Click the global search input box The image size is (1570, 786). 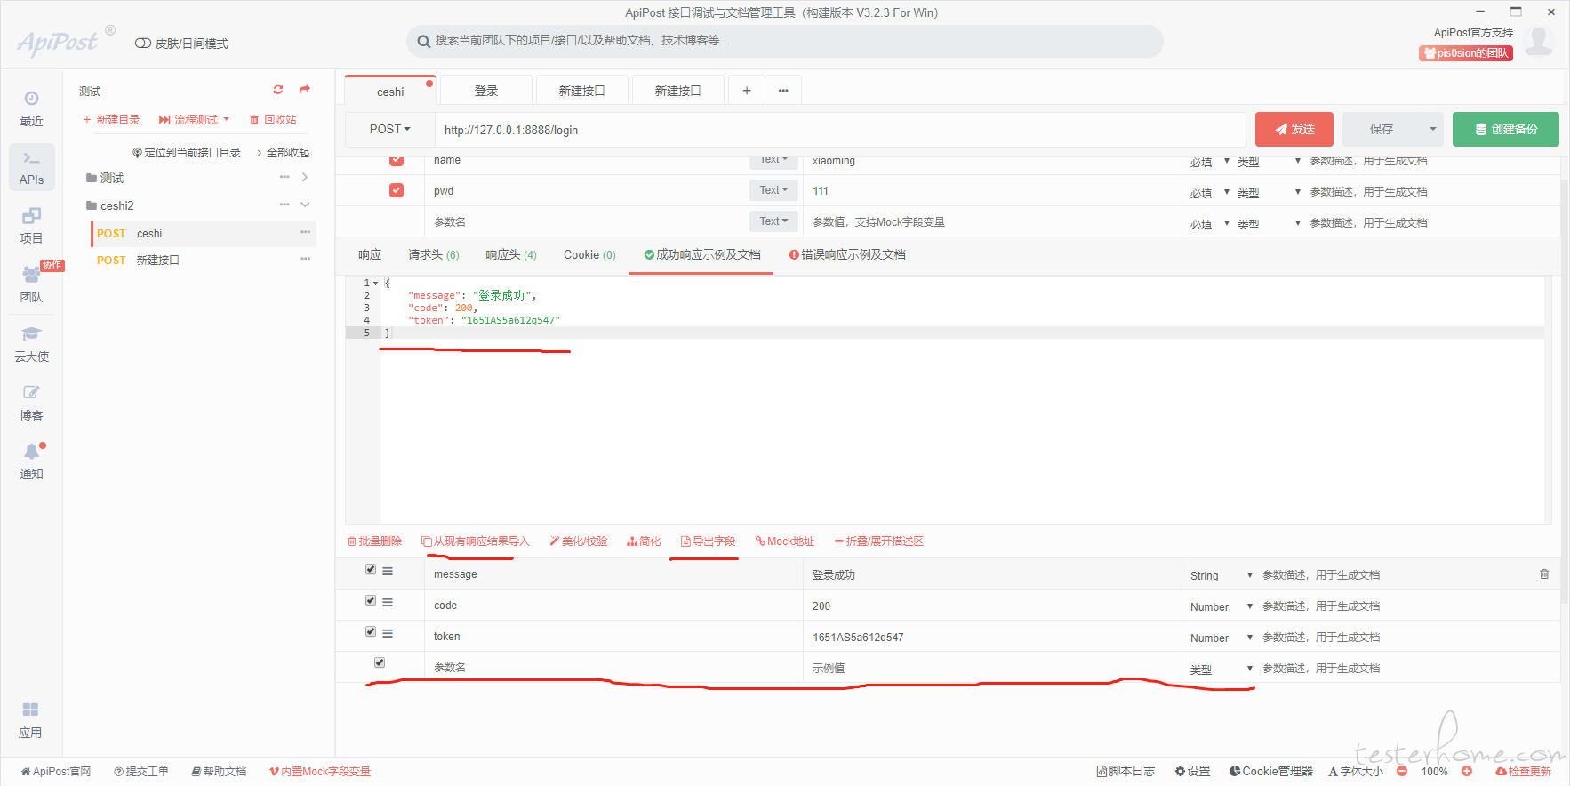tap(785, 41)
